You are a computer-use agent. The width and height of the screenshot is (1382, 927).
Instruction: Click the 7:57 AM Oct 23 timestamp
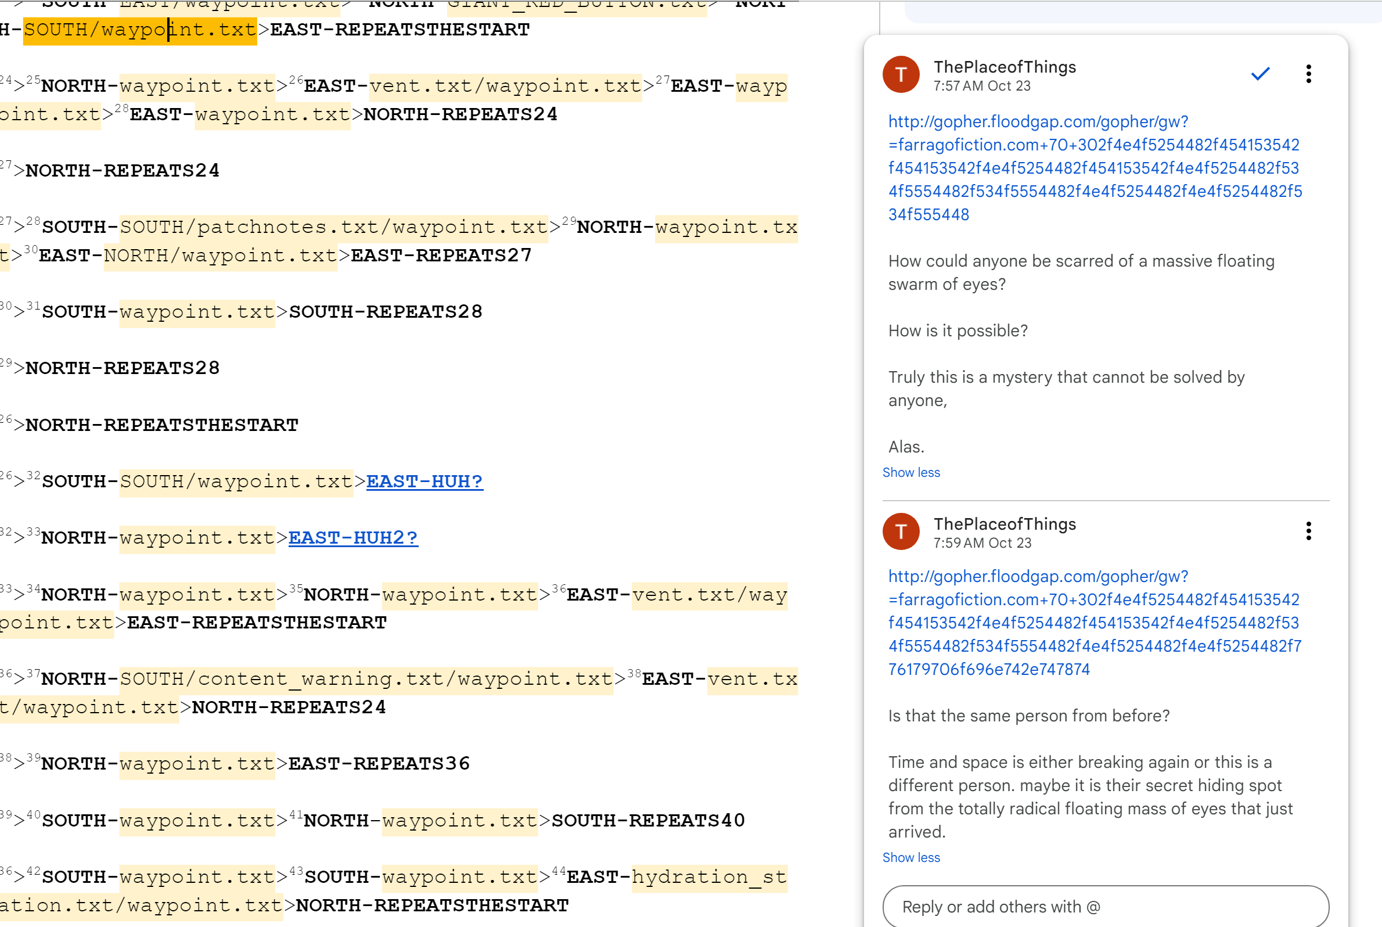click(981, 87)
